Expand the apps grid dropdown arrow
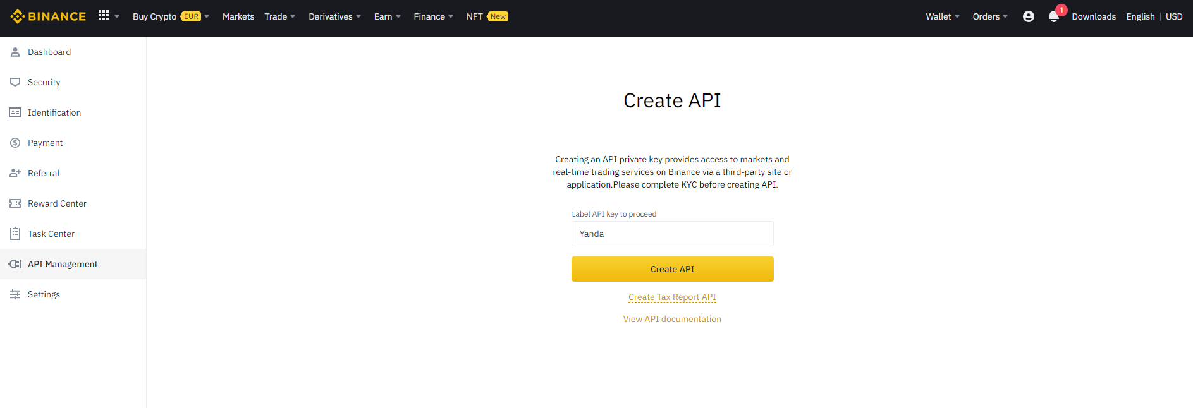This screenshot has height=408, width=1193. pyautogui.click(x=117, y=16)
